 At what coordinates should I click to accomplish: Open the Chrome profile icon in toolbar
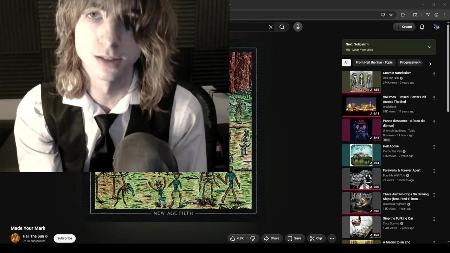pos(436,15)
